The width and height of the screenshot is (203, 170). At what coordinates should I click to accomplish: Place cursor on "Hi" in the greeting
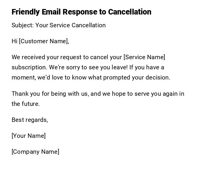[14, 41]
